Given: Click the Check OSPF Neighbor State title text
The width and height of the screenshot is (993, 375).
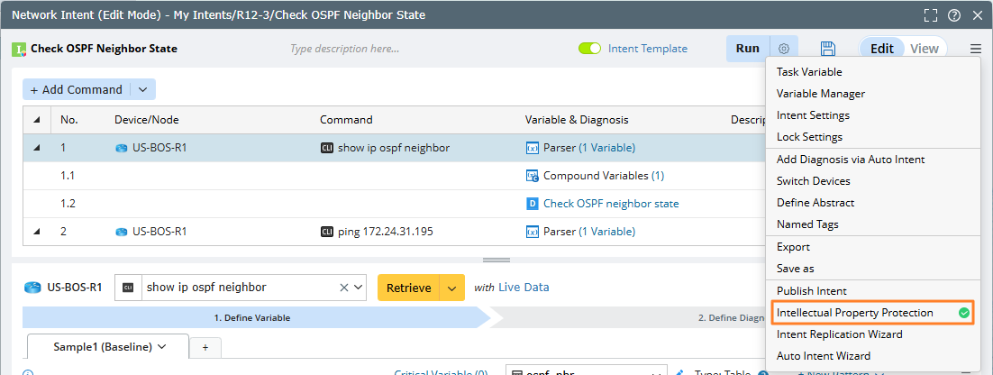Looking at the screenshot, I should 104,49.
